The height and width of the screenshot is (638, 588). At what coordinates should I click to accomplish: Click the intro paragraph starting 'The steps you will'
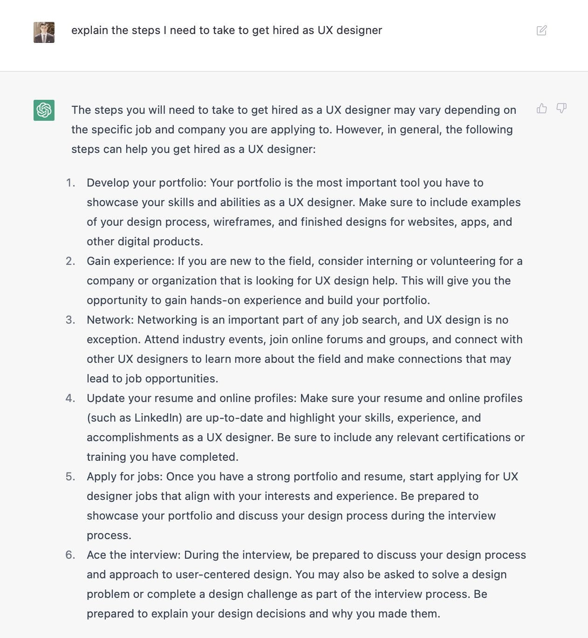pyautogui.click(x=294, y=129)
